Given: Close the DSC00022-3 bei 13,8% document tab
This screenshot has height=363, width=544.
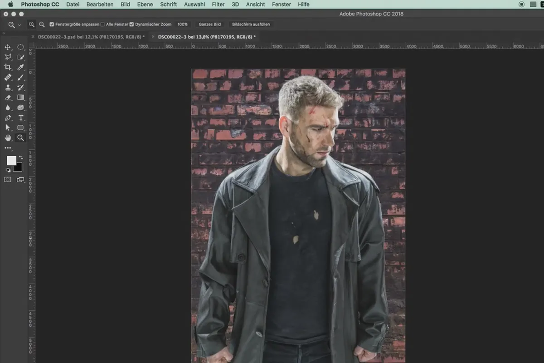Looking at the screenshot, I should click(x=153, y=37).
